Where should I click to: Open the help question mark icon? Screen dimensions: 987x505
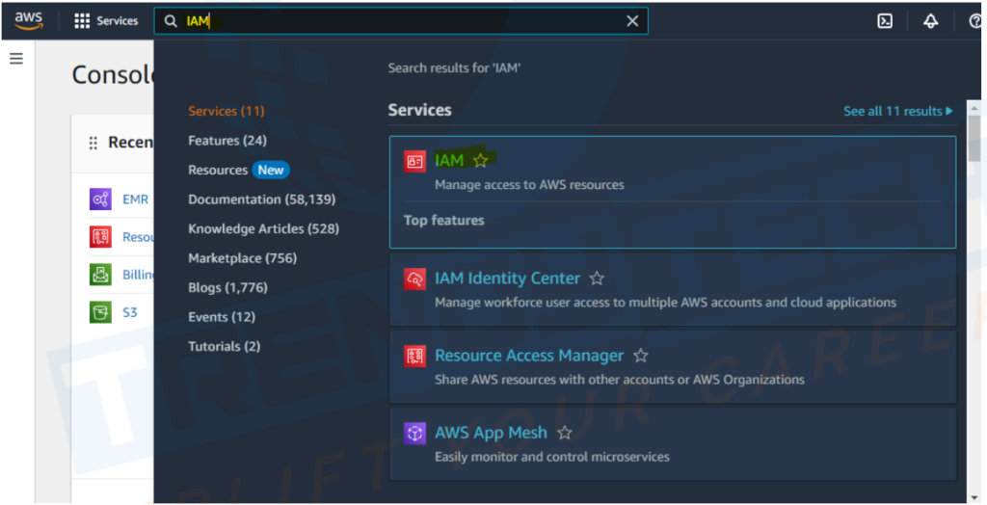click(x=977, y=21)
